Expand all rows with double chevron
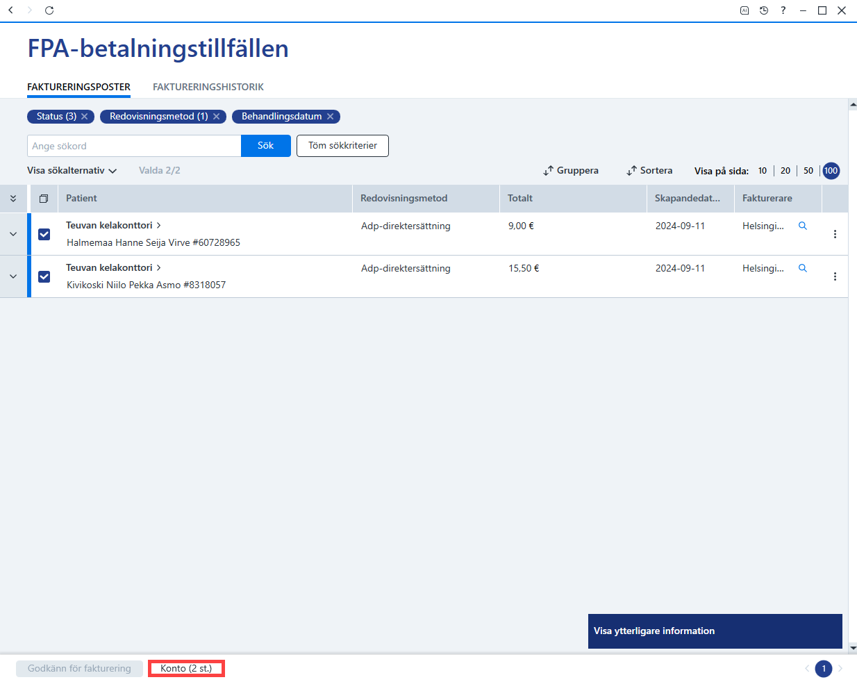This screenshot has width=857, height=682. tap(13, 199)
